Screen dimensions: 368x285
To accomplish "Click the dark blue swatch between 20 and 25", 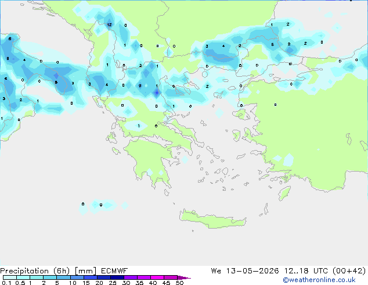I will tap(104, 277).
